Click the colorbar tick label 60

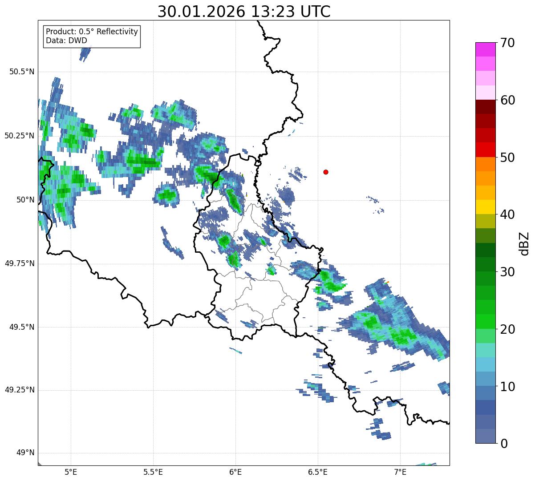507,100
